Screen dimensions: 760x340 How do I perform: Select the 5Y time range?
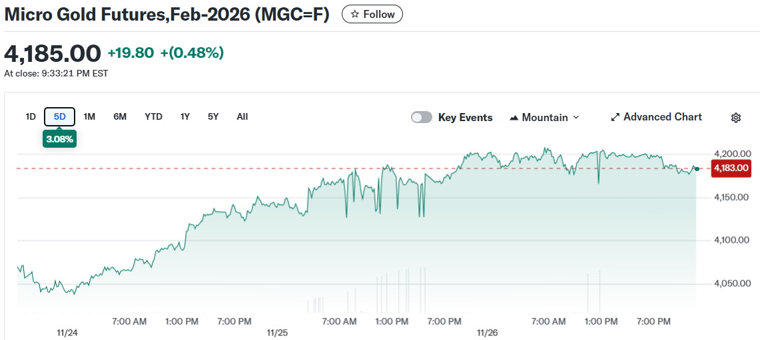tap(213, 117)
